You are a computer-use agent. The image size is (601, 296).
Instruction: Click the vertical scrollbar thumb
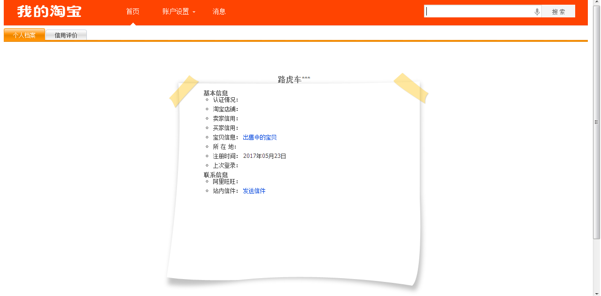click(x=597, y=122)
